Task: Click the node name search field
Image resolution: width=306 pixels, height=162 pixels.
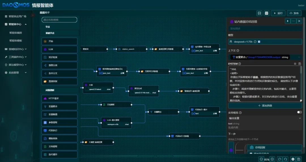Action: point(59,20)
